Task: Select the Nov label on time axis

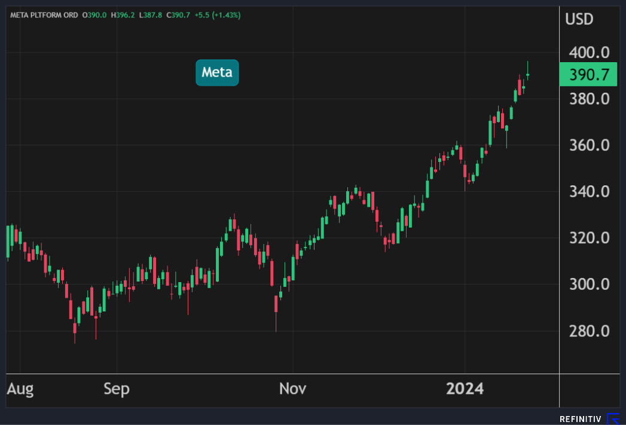Action: (x=293, y=389)
